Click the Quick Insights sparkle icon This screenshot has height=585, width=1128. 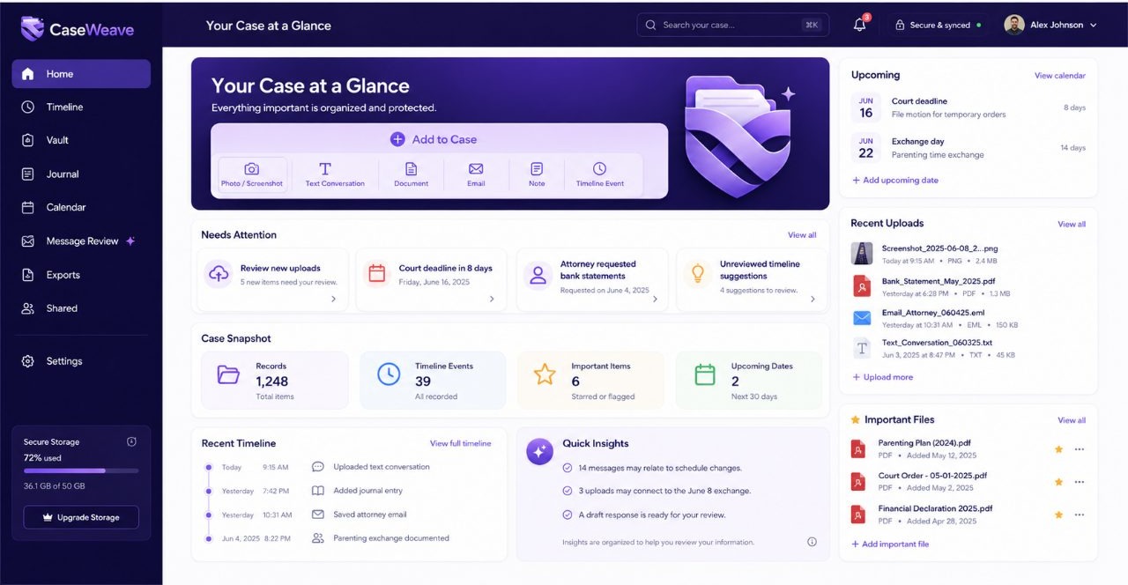tap(539, 451)
